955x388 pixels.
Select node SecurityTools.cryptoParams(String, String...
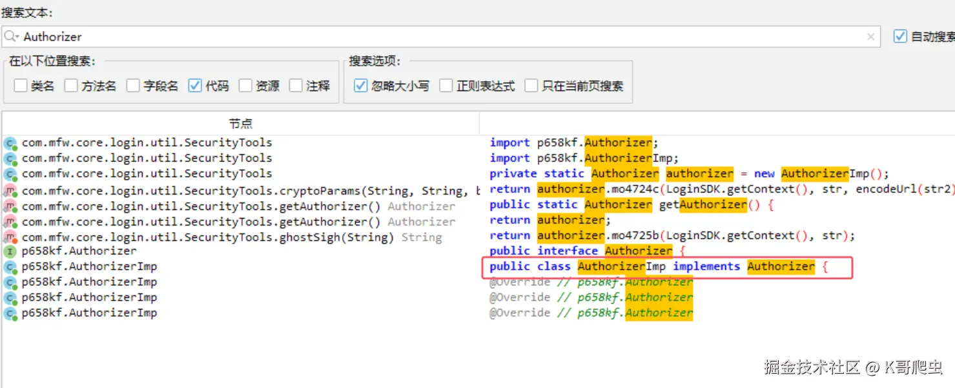pyautogui.click(x=251, y=191)
